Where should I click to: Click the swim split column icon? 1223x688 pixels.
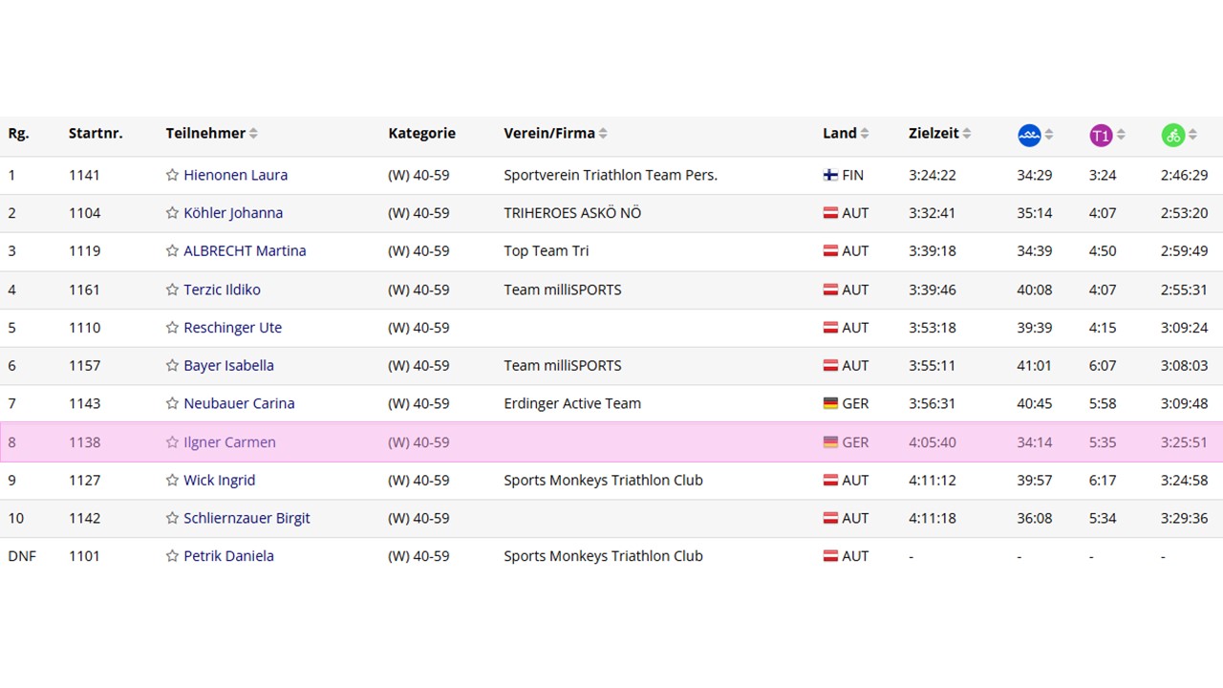coord(1029,135)
